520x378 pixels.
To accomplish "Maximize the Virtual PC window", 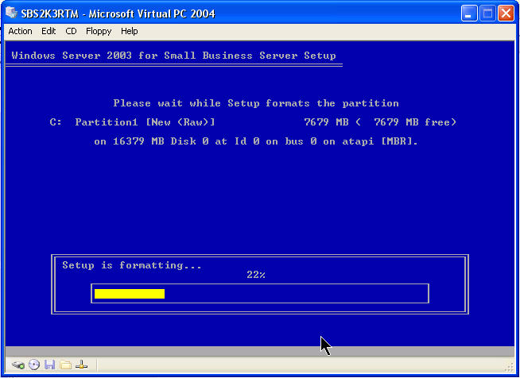I will coord(487,14).
